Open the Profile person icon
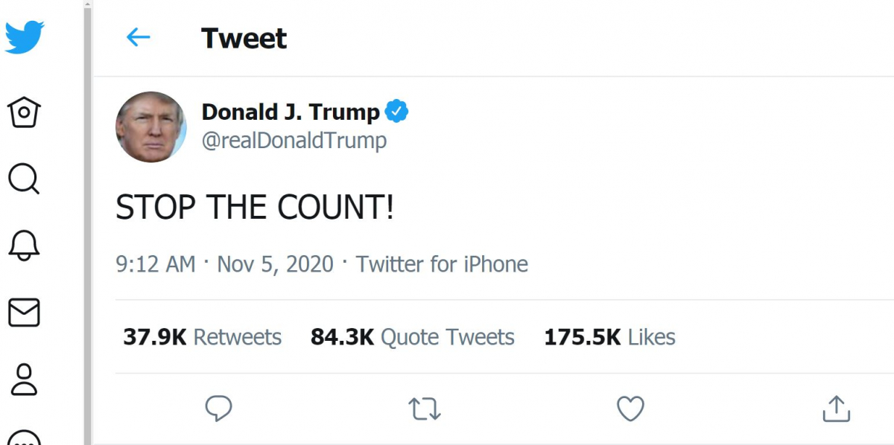The height and width of the screenshot is (445, 894). [x=24, y=379]
